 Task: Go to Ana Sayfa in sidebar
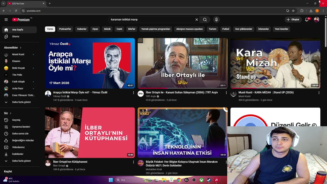tap(19, 30)
